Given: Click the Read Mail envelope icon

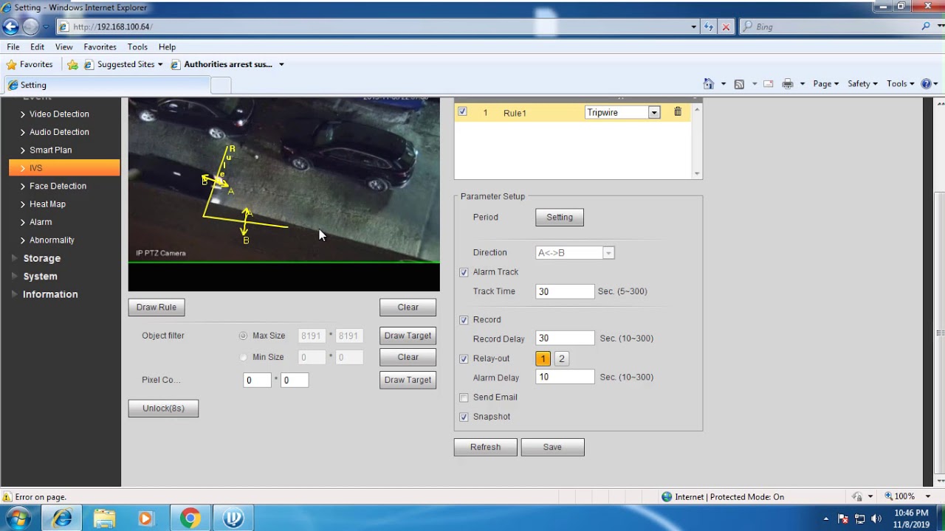Looking at the screenshot, I should (x=768, y=84).
